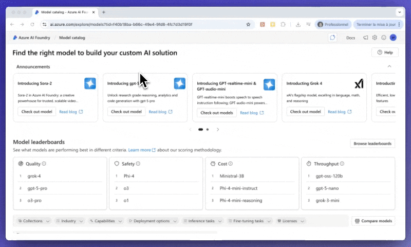
Task: Click the browser forward arrow
Action: coord(22,24)
